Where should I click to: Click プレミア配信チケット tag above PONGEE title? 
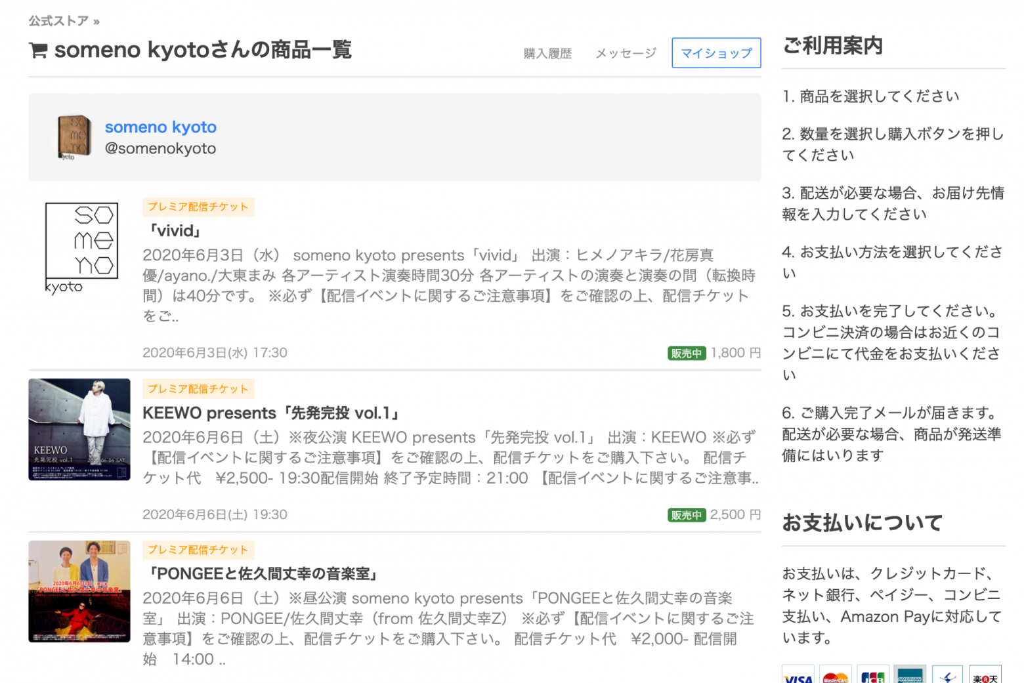198,550
